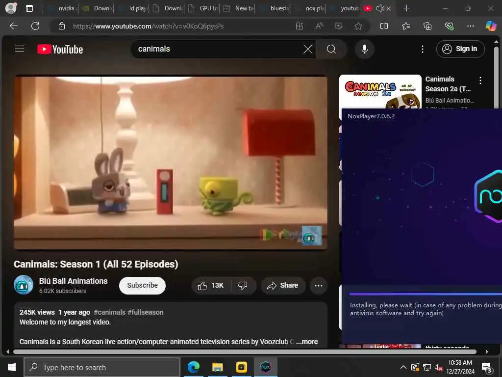Run search with the magnifier button
Screen dimensions: 502x377
point(331,50)
